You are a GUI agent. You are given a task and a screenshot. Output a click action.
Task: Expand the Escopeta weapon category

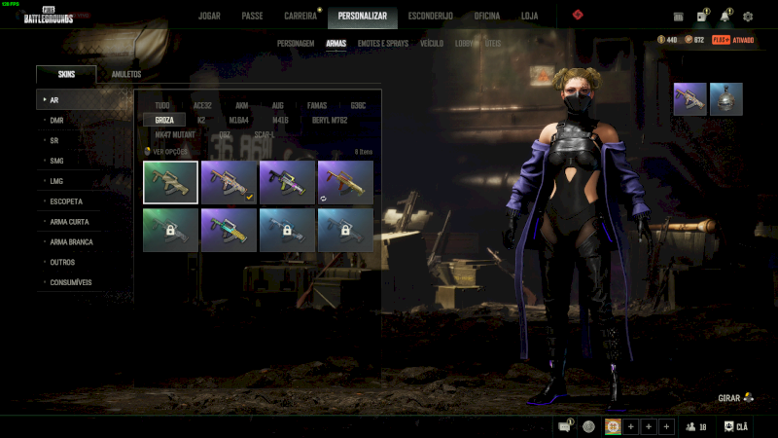68,201
